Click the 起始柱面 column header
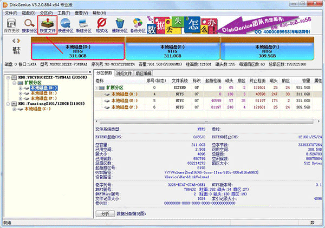The width and height of the screenshot is (325, 228). tap(213, 81)
